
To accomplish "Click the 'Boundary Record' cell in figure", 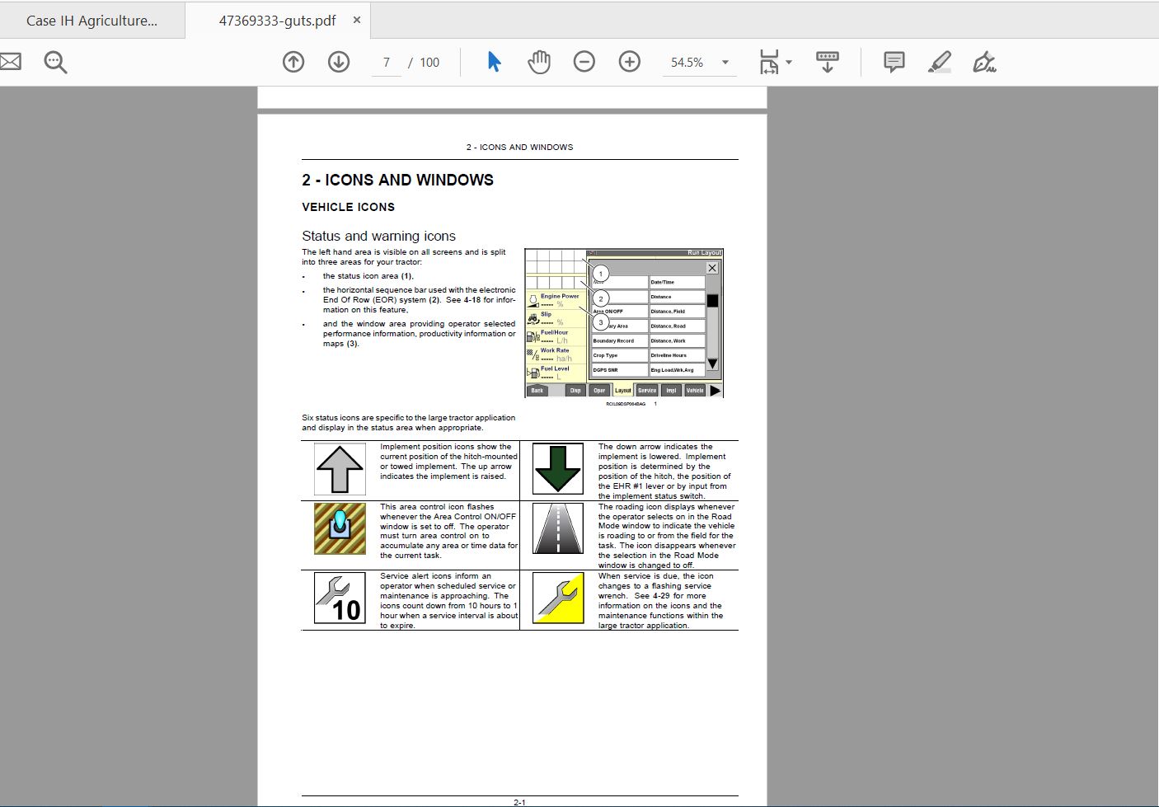I will (x=619, y=340).
